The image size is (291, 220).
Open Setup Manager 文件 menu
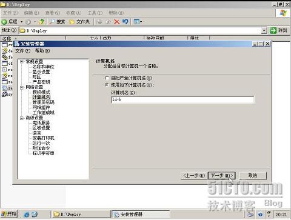pyautogui.click(x=23, y=51)
